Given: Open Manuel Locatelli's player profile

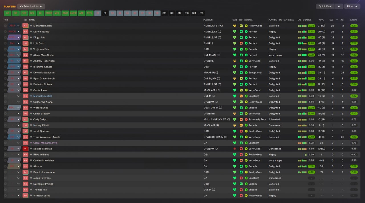Looking at the screenshot, I should click(x=43, y=96).
